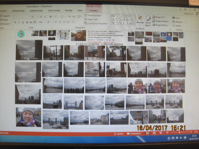Open font name combo box
This screenshot has height=149, width=199.
pos(23,17)
